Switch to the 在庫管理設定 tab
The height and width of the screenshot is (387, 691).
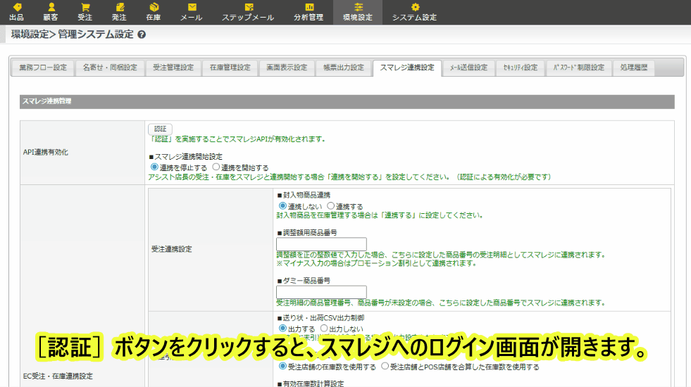[x=230, y=68]
